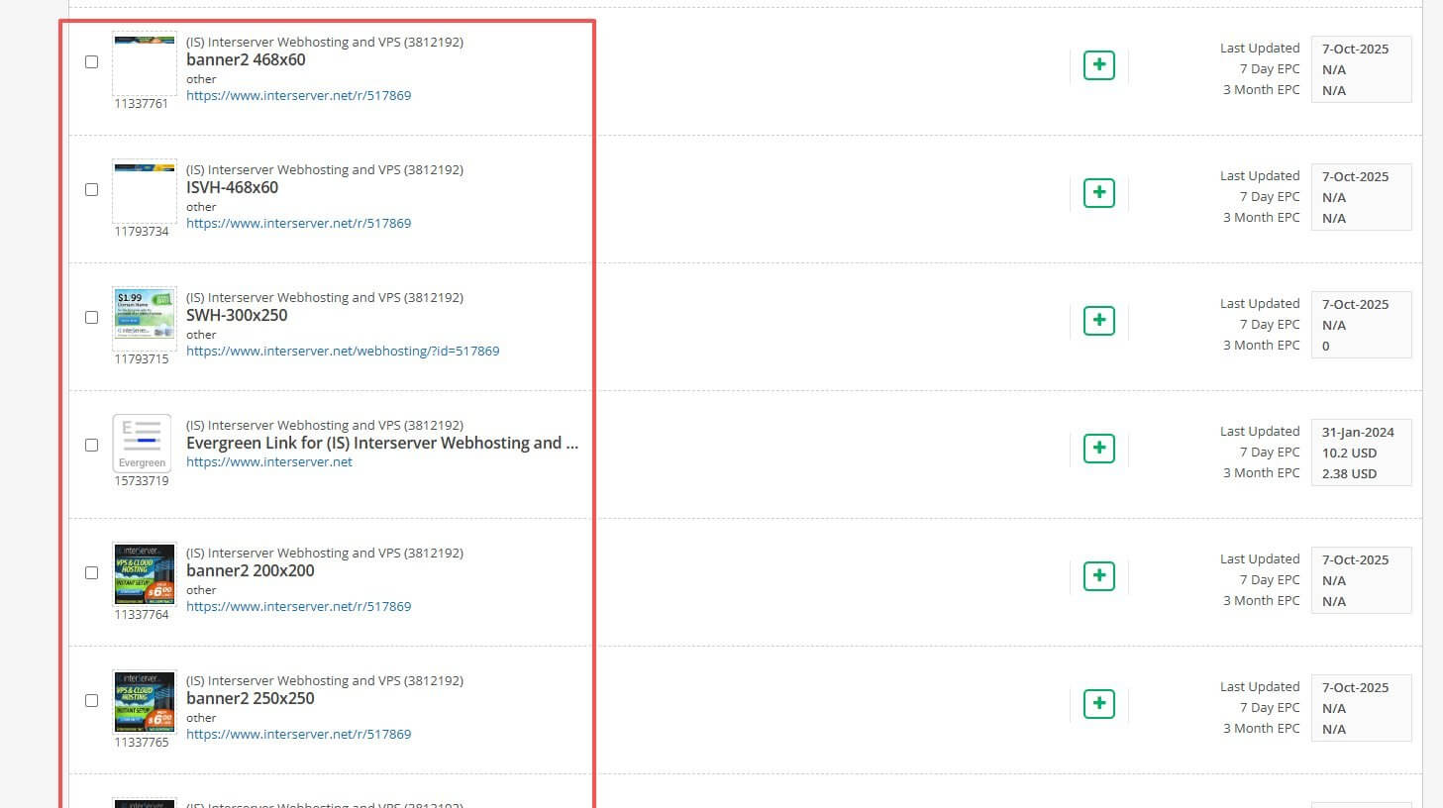Click the "other" type label under SWH-300x250
The image size is (1443, 808).
[201, 335]
